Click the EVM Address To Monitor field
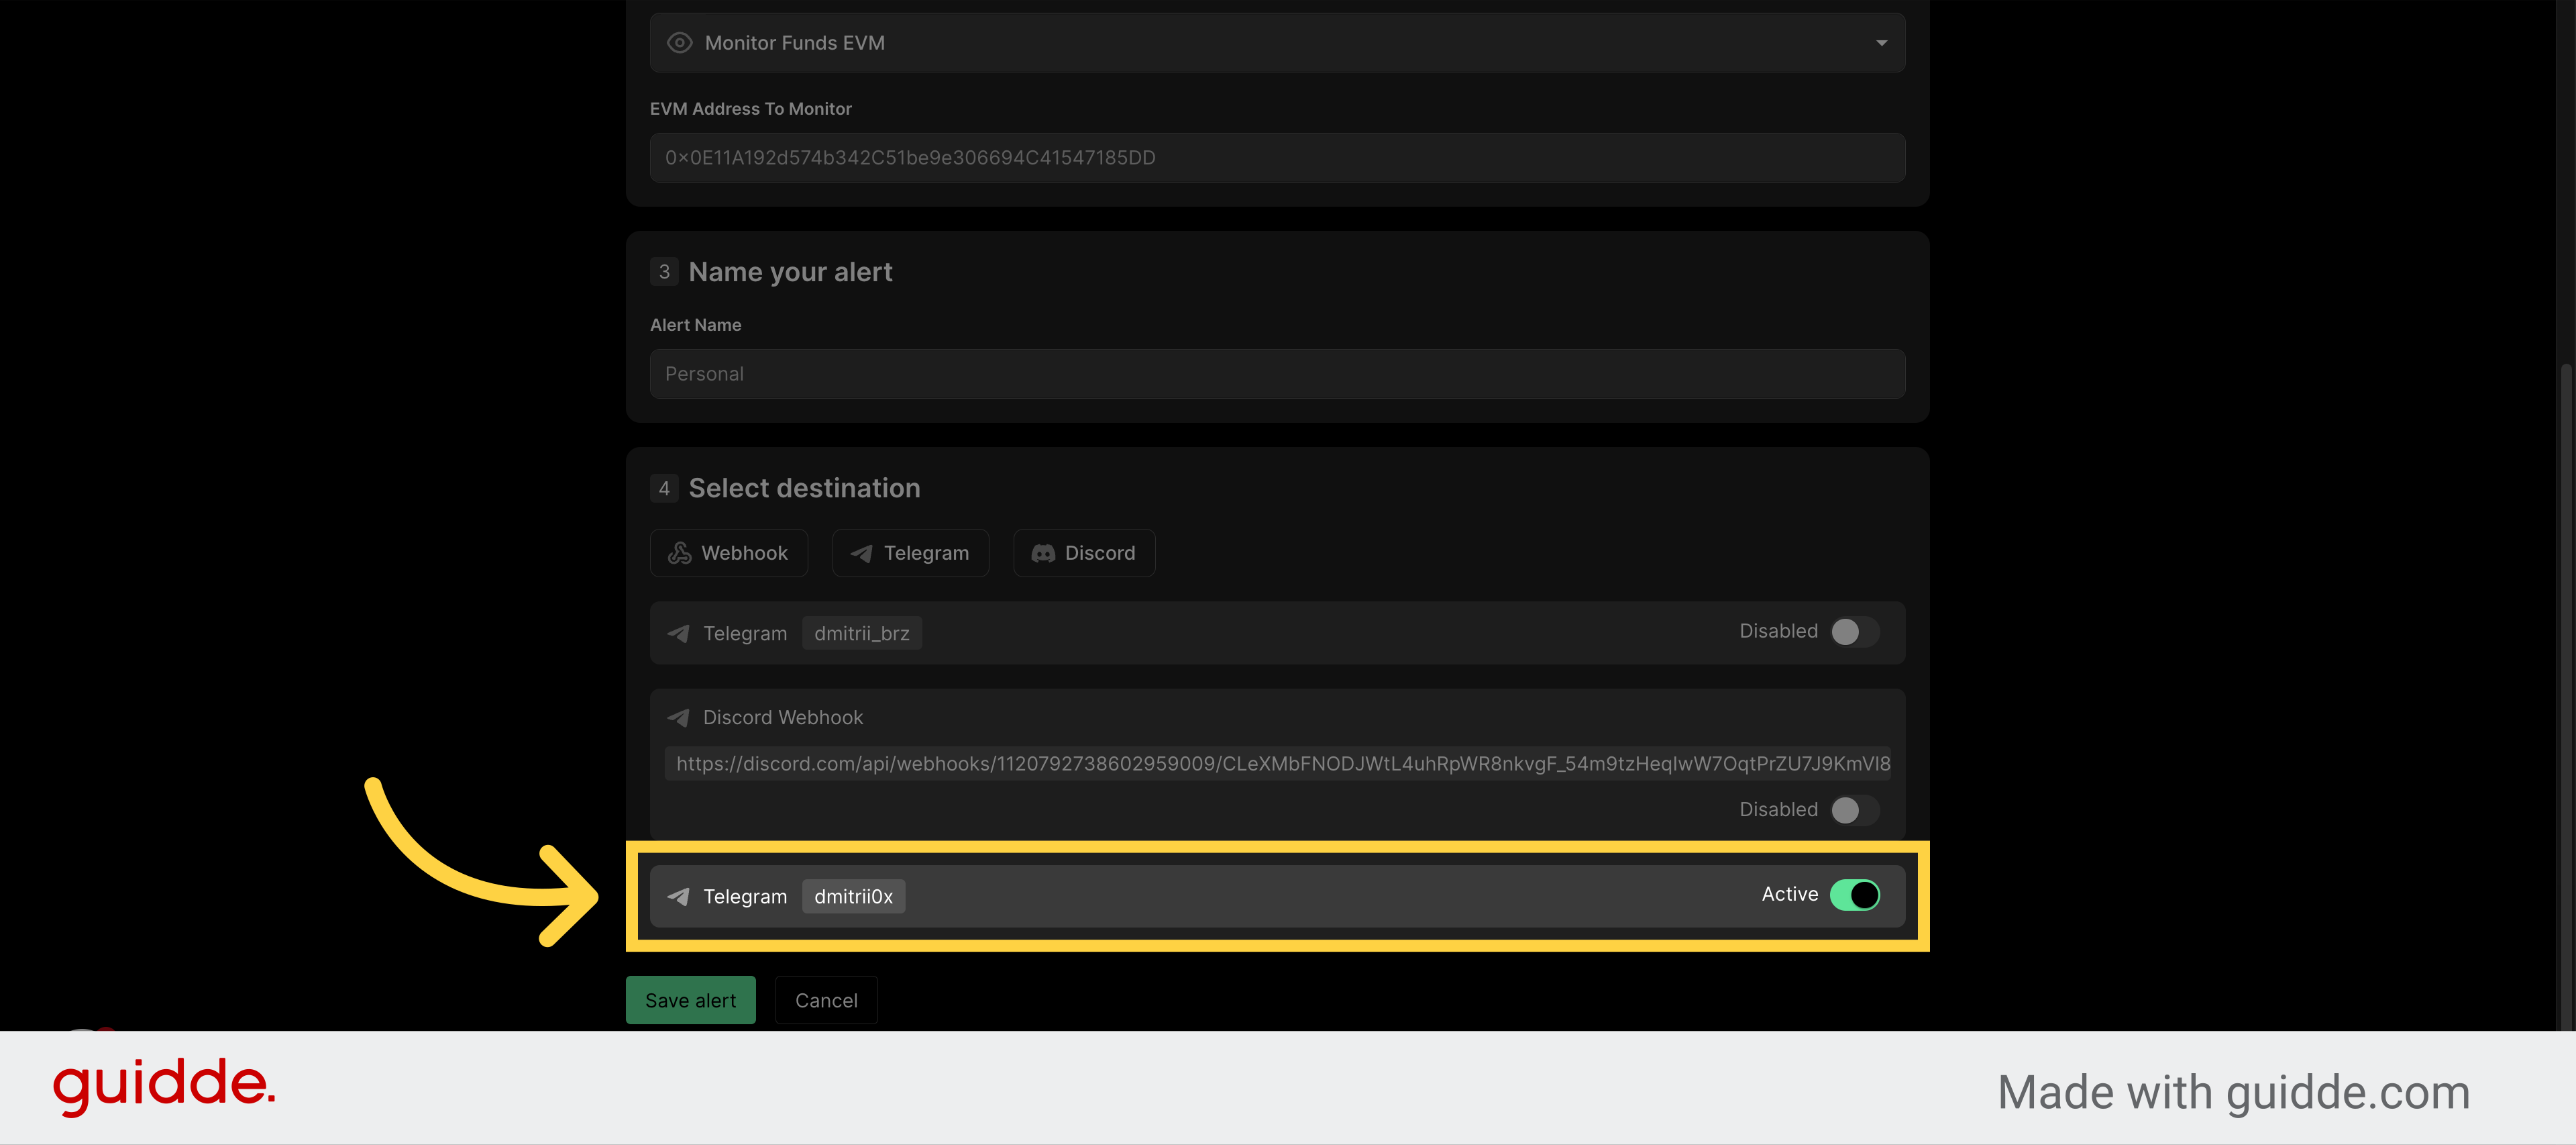2576x1145 pixels. [x=1276, y=158]
